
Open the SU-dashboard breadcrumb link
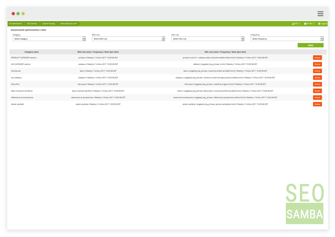point(15,23)
